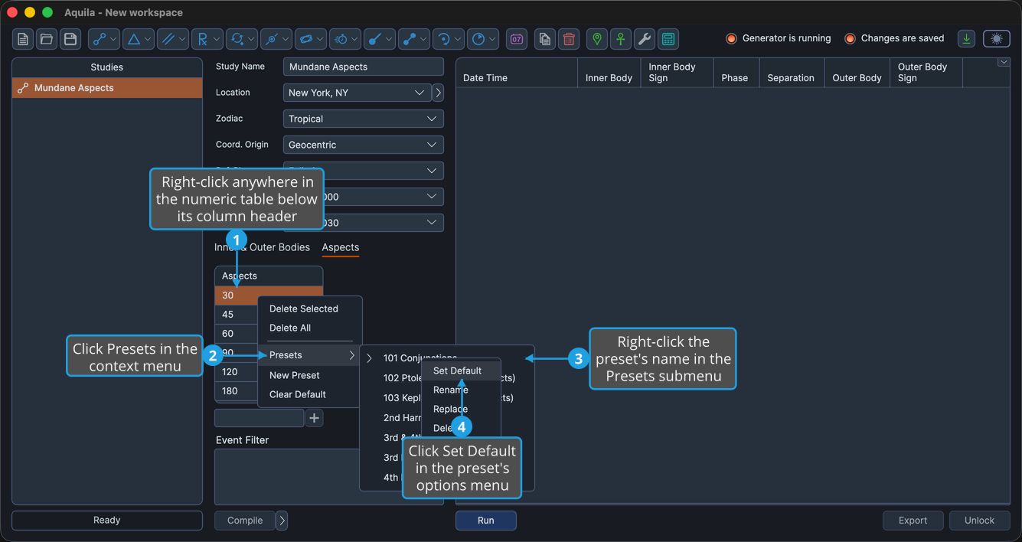Open the teal calculator icon
This screenshot has height=542, width=1022.
(x=668, y=39)
